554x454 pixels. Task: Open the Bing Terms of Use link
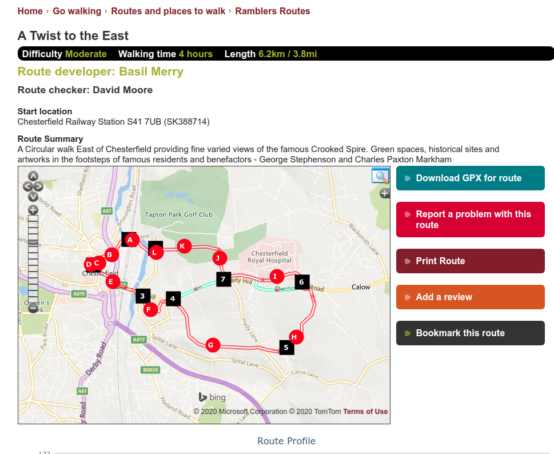tap(365, 412)
